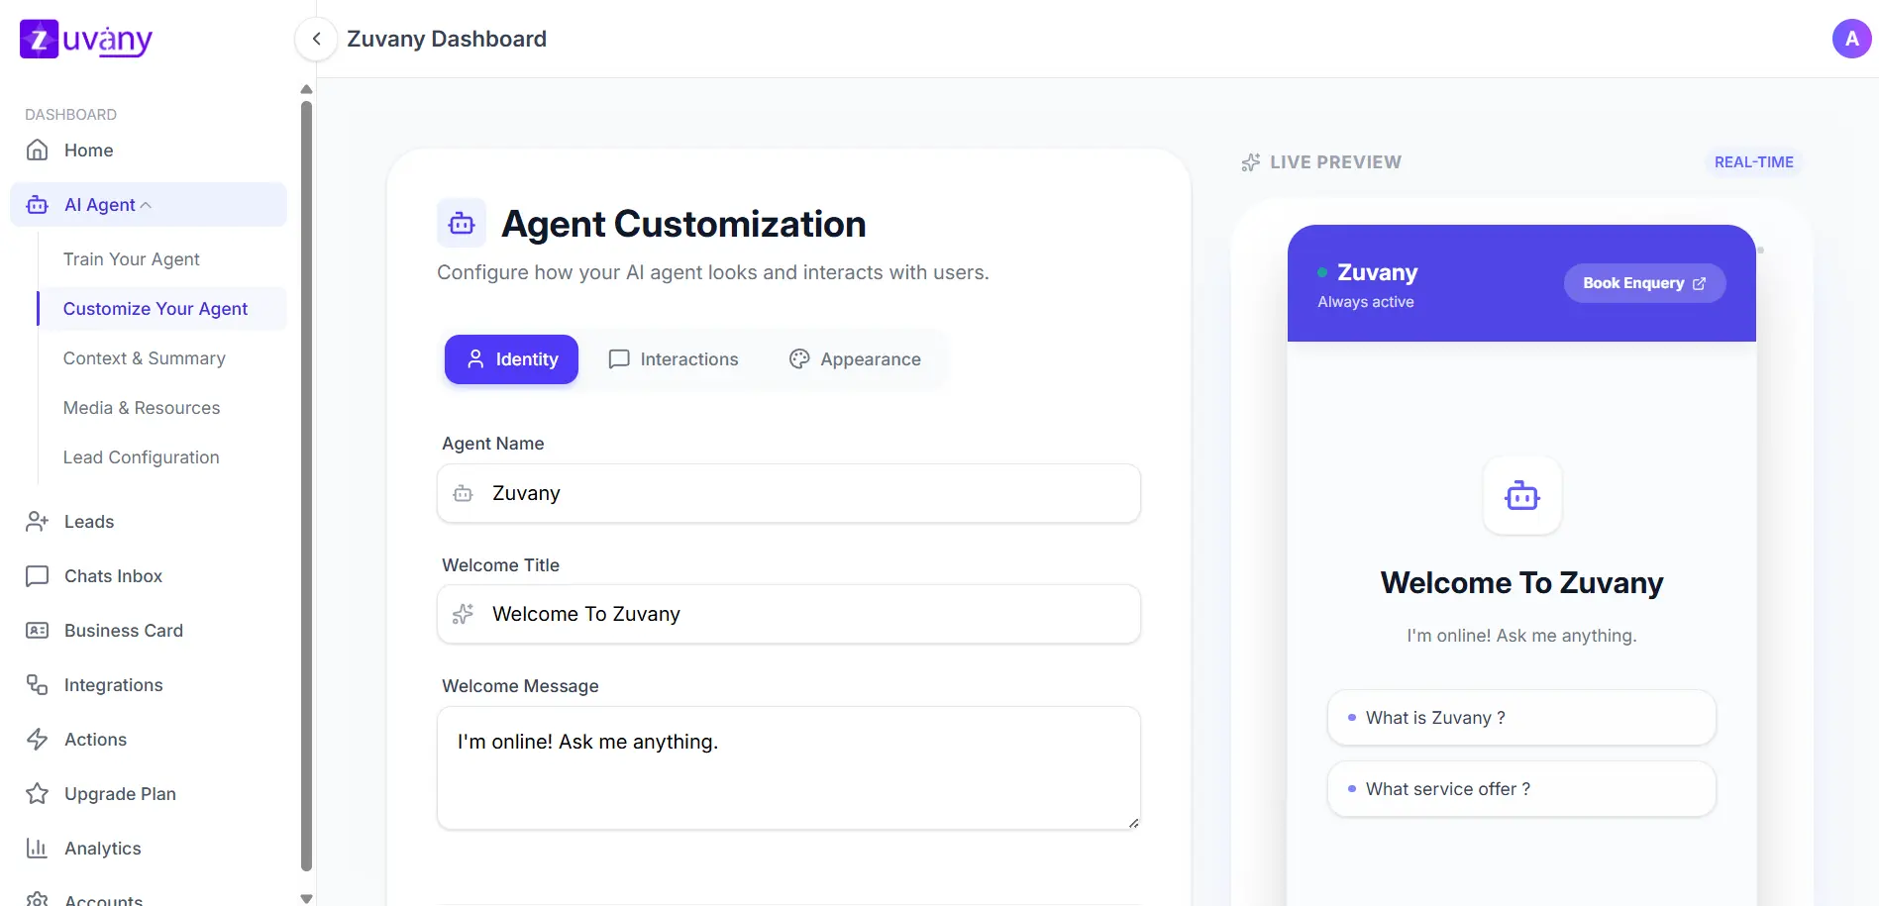Click the Agent Customization robot icon
This screenshot has width=1879, height=906.
(x=462, y=223)
